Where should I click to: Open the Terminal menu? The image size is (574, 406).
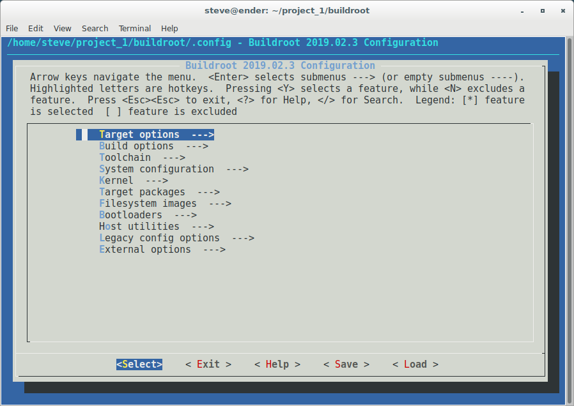pos(134,28)
